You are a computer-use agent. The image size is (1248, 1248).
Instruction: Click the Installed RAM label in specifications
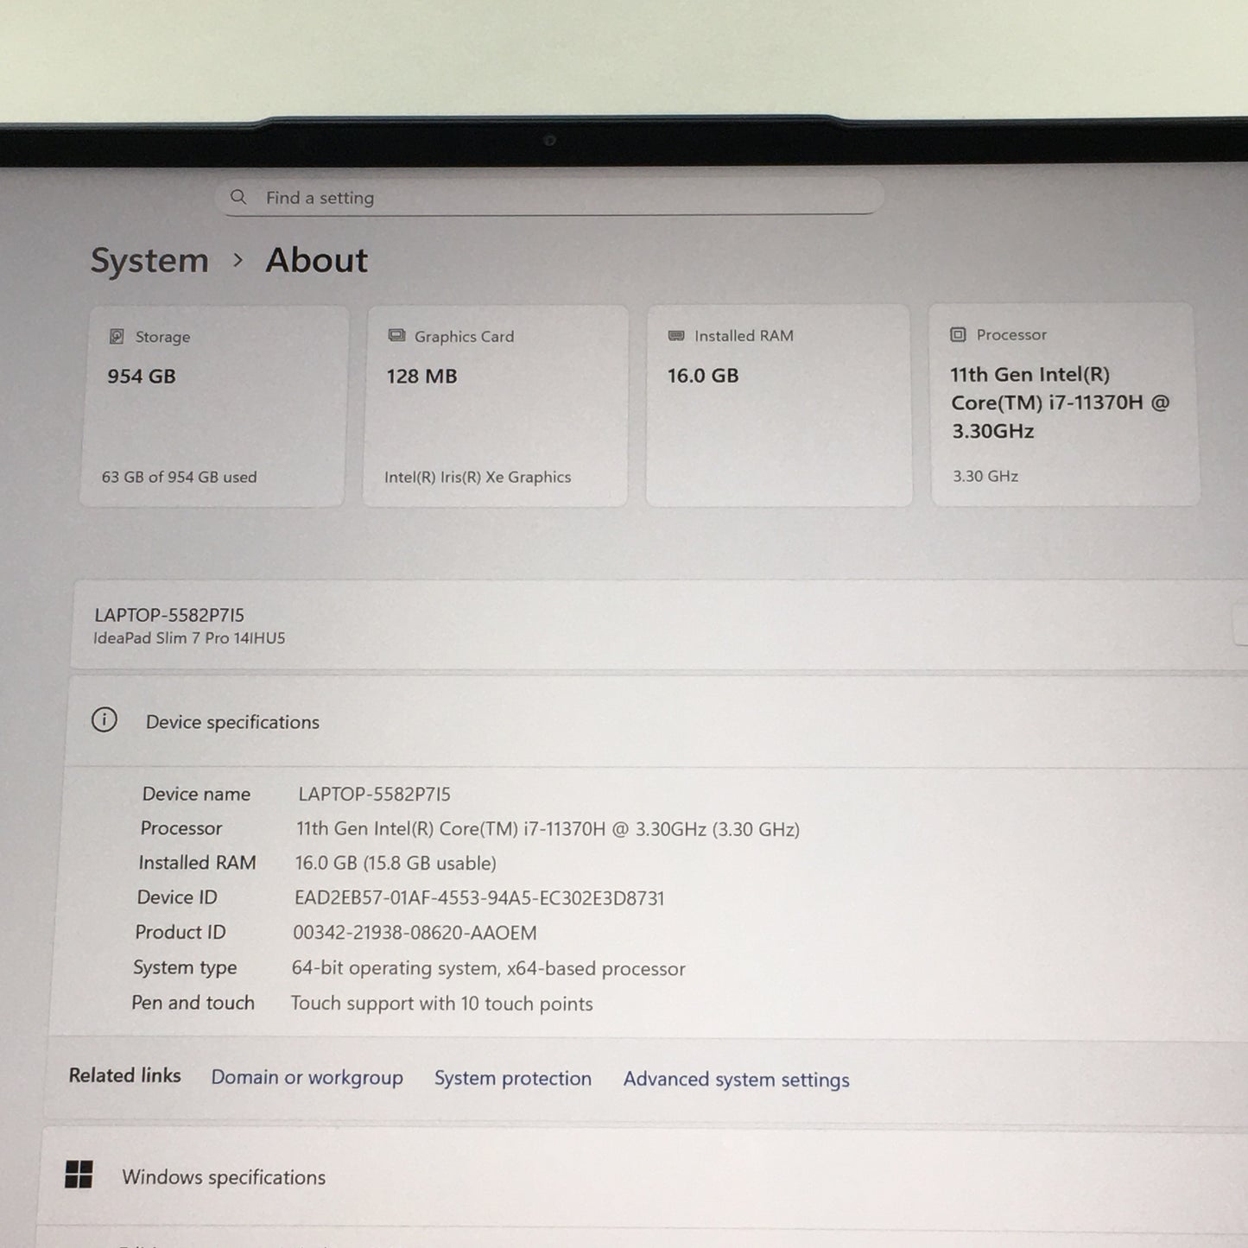(x=197, y=863)
